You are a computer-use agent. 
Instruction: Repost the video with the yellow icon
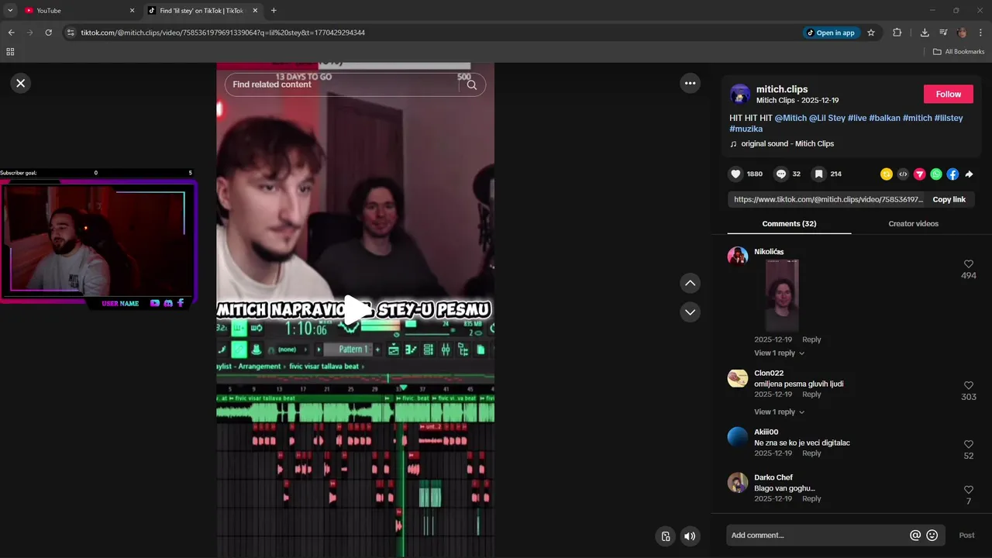(x=887, y=174)
